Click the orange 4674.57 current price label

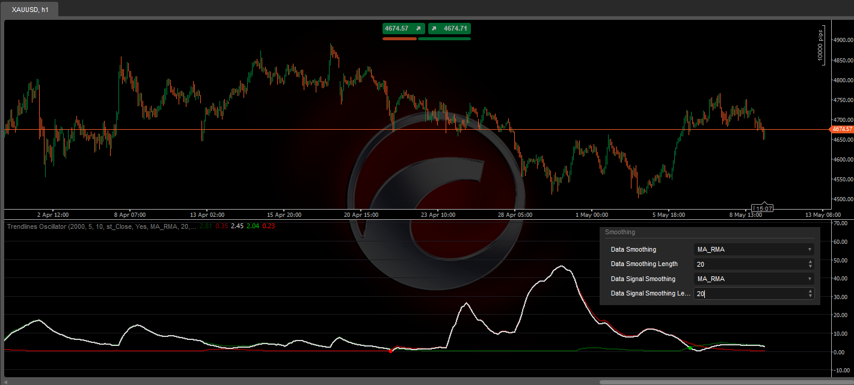(842, 129)
